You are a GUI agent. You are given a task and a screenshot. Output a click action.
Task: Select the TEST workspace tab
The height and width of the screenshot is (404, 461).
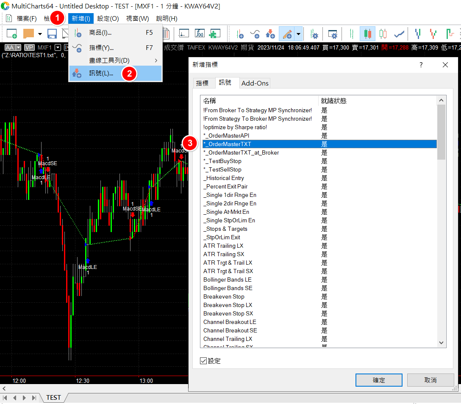[53, 398]
